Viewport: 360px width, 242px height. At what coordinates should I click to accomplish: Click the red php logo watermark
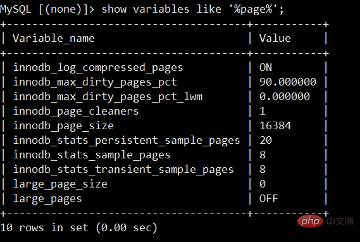(x=310, y=221)
